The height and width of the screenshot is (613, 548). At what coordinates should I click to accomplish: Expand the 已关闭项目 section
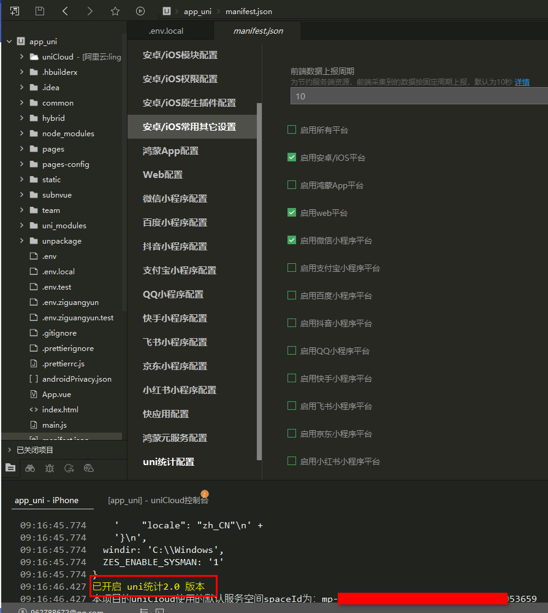click(x=9, y=450)
